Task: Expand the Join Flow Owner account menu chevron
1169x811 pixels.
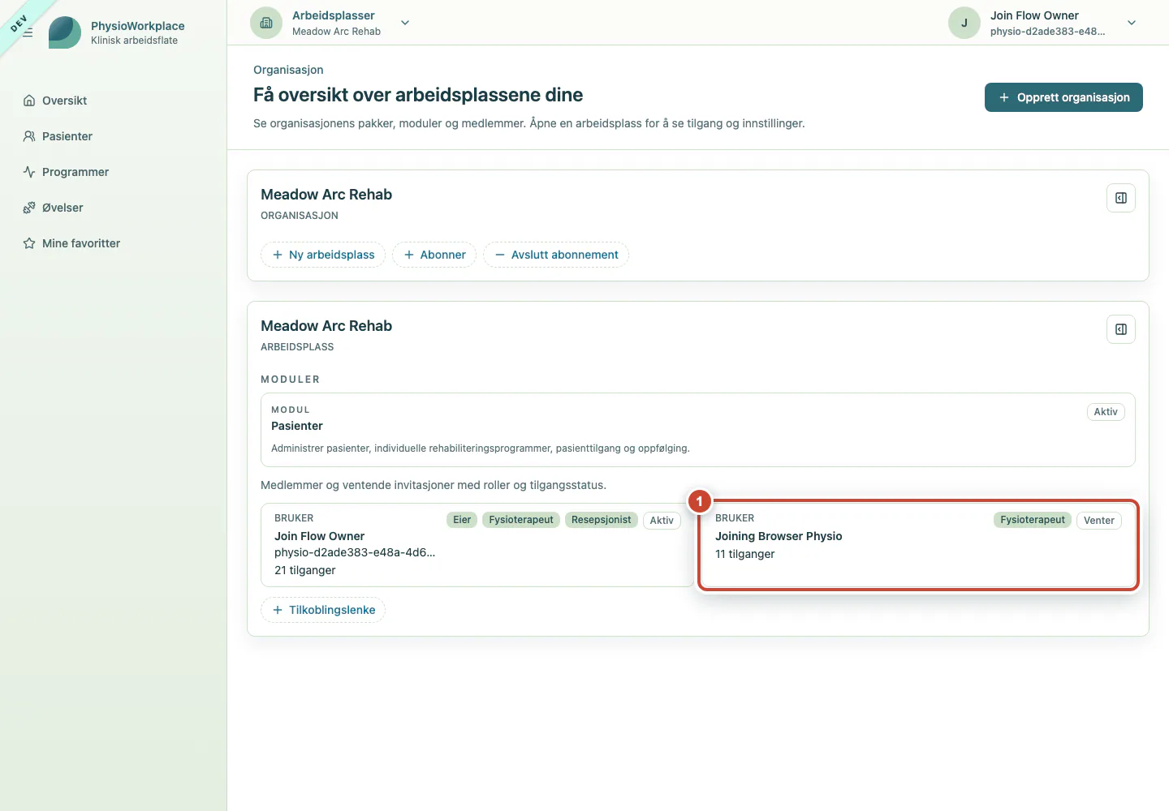Action: [1132, 23]
